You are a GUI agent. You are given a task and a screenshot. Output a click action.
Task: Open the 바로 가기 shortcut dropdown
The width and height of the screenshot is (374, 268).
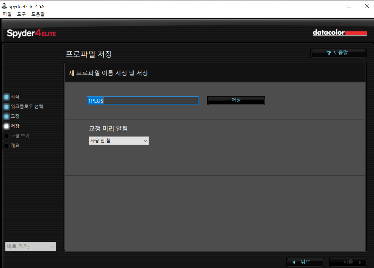coord(31,246)
